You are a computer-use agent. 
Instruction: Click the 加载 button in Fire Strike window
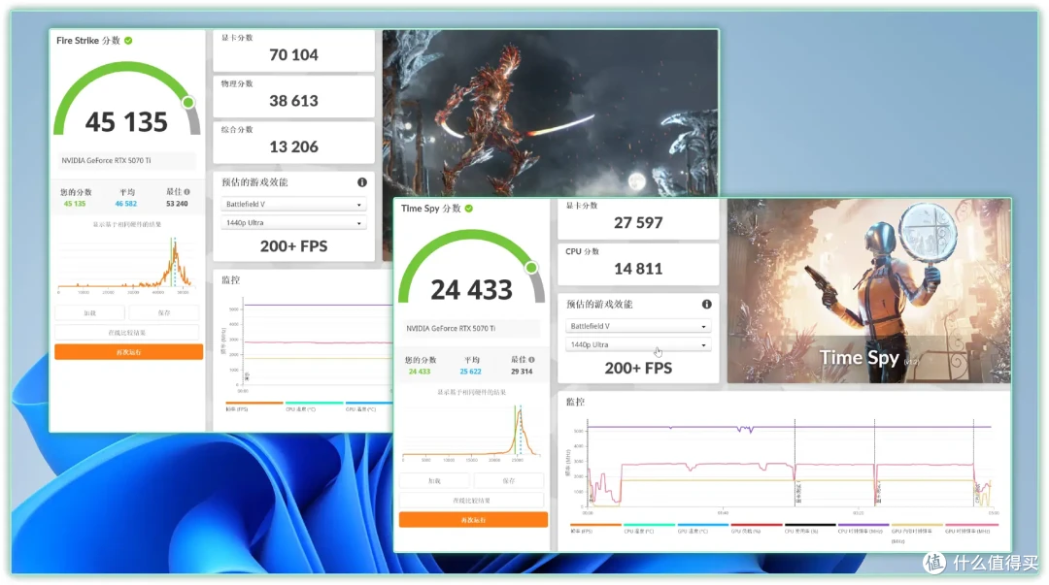(89, 313)
